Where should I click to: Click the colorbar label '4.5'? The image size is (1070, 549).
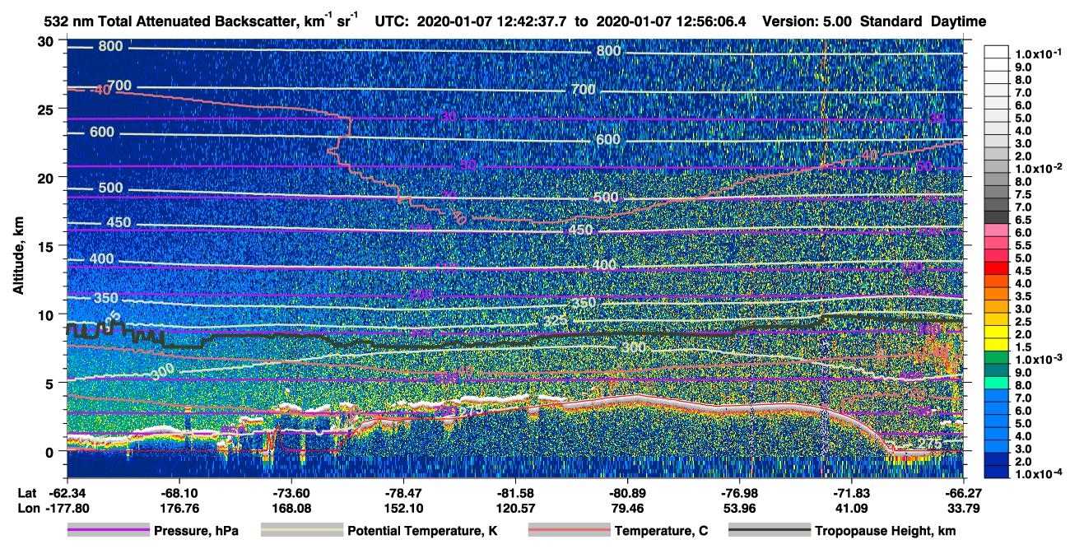tap(1022, 271)
